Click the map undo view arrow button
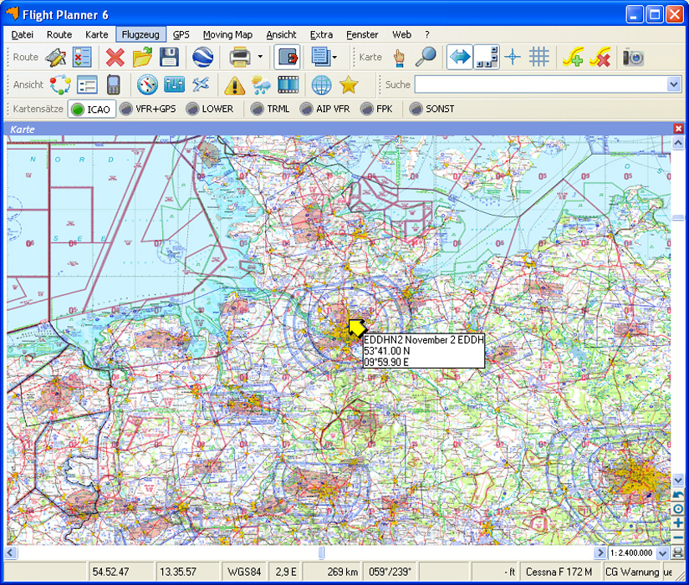 point(678,496)
